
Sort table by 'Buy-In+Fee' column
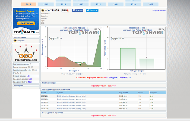pyautogui.click(x=129, y=93)
